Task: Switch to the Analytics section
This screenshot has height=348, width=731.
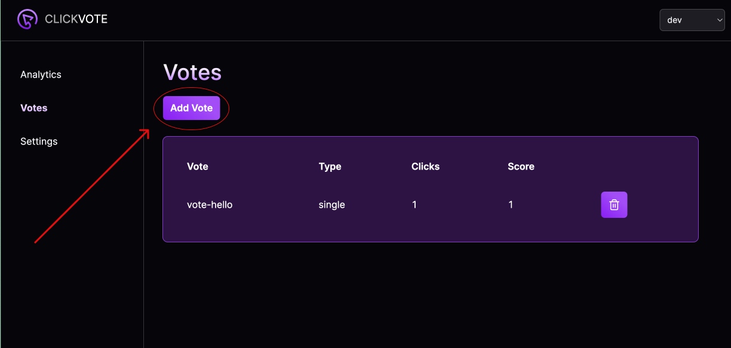Action: click(x=41, y=74)
